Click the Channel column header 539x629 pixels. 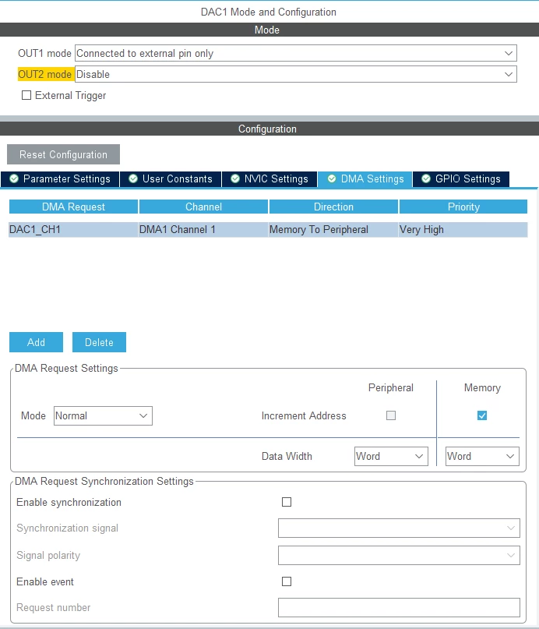[203, 207]
